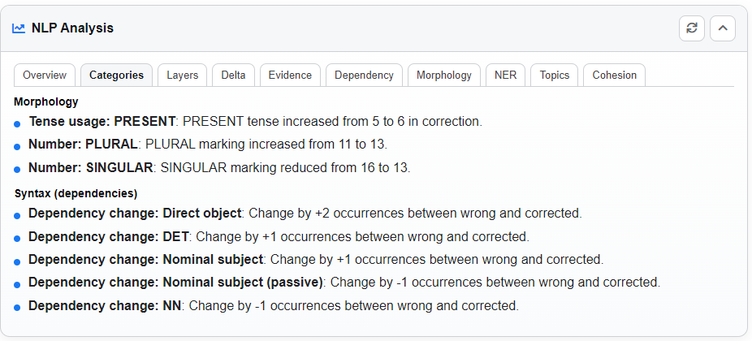752x341 pixels.
Task: Select the Categories tab
Action: [x=116, y=75]
